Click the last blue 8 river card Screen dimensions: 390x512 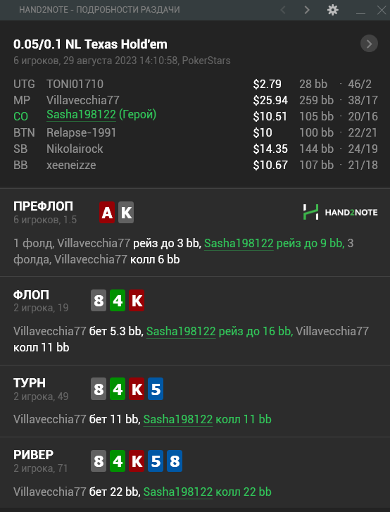coord(175,461)
